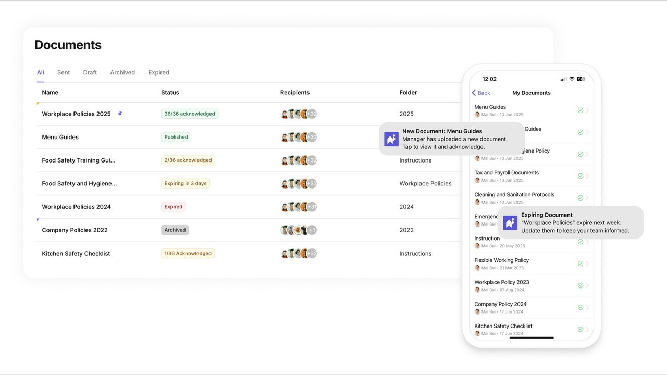Tap the chevron on Kitchen Safety Checklist phone row
Screen dimensions: 667x375
click(587, 329)
